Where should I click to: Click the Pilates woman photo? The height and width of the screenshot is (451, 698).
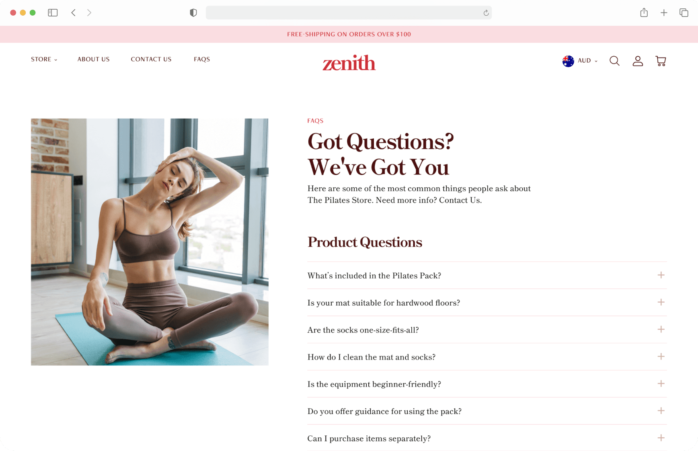tap(150, 242)
